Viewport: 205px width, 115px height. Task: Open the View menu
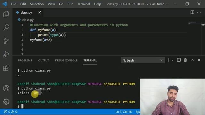click(51, 4)
